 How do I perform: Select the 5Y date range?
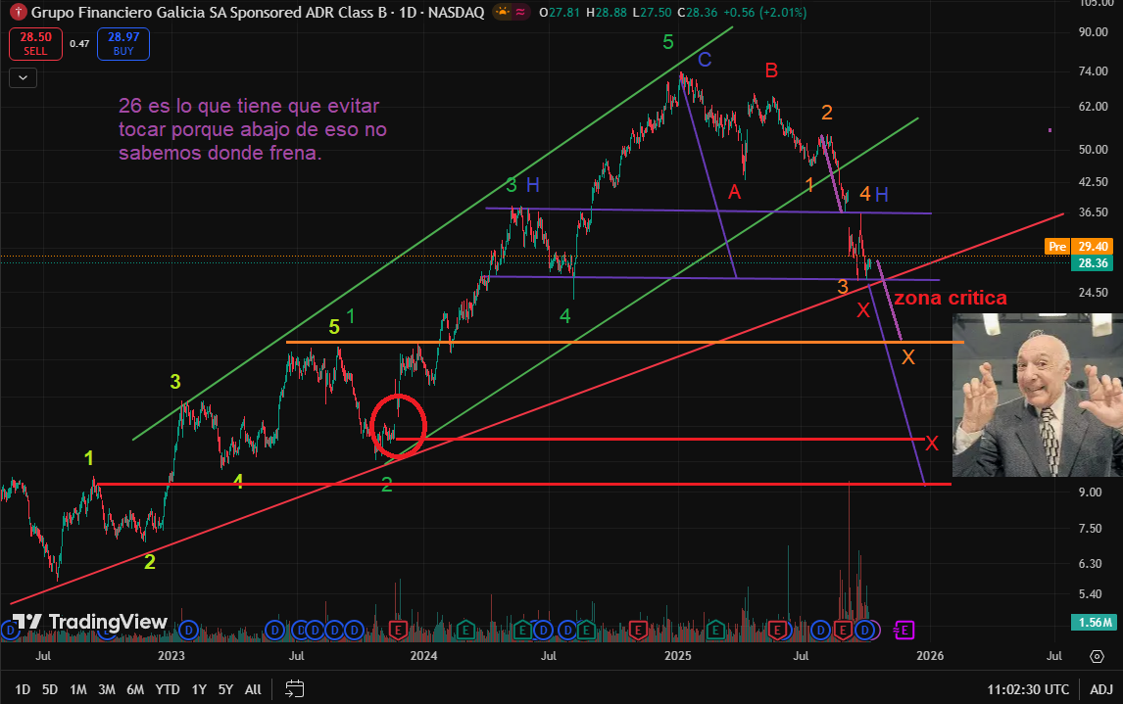225,689
